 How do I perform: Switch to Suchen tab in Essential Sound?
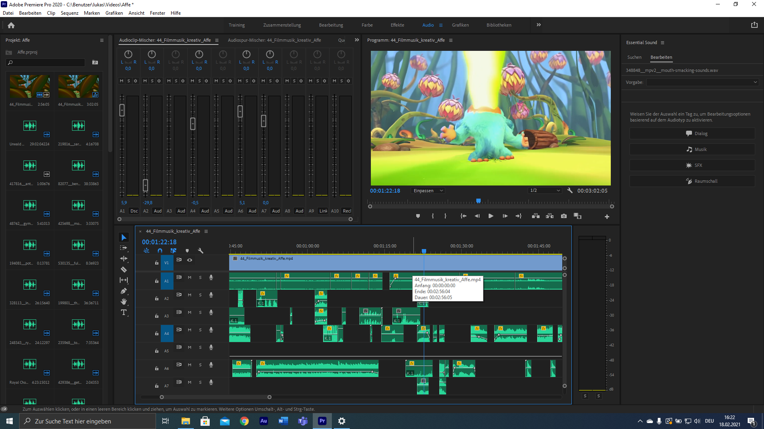tap(634, 57)
